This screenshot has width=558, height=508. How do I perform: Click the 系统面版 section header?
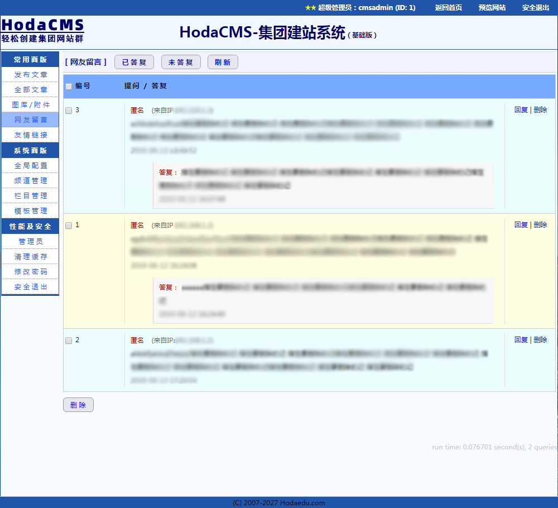30,150
